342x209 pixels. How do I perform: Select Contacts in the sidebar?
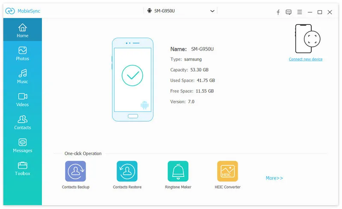click(x=23, y=123)
